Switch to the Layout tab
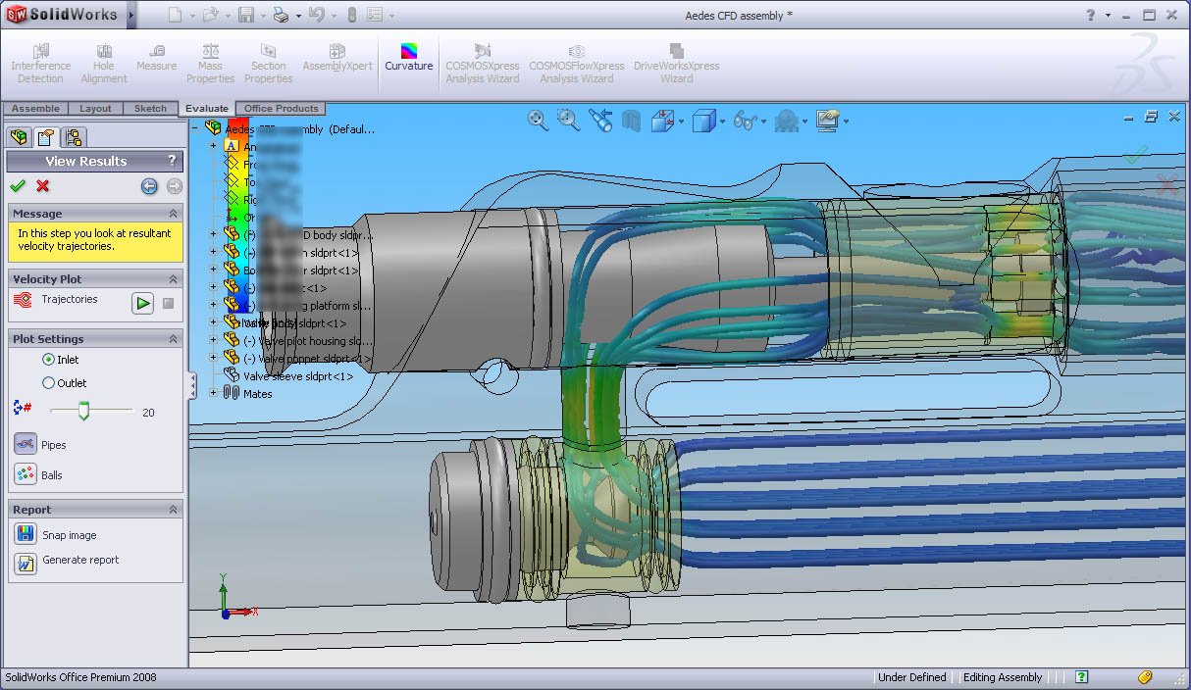The image size is (1191, 690). [95, 109]
